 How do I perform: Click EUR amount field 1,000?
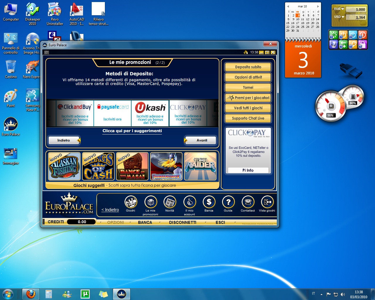pyautogui.click(x=356, y=9)
